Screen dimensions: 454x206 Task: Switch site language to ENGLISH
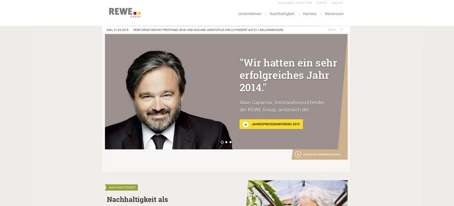337,3
